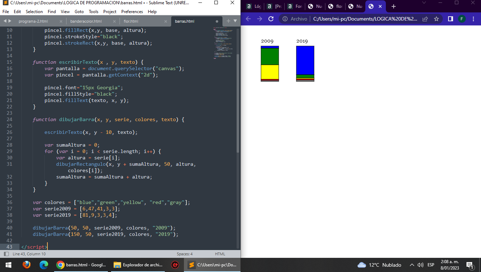Image resolution: width=481 pixels, height=272 pixels.
Task: Switch to banderacolor.html tab
Action: tap(86, 21)
